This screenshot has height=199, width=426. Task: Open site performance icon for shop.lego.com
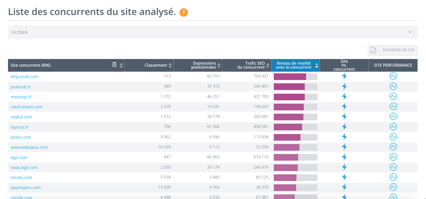393,167
